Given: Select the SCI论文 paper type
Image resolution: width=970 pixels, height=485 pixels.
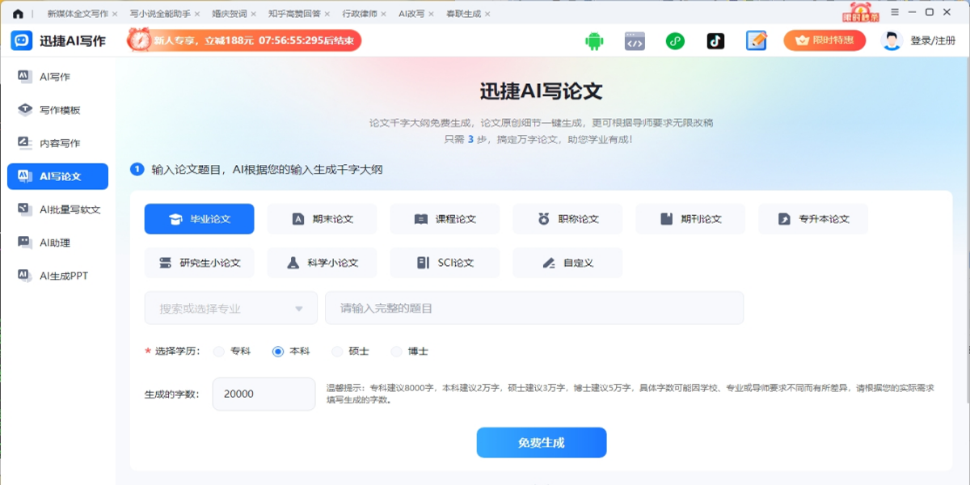Looking at the screenshot, I should click(445, 262).
